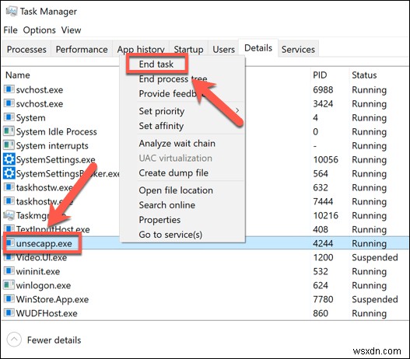Click the icon beside svchost.exe PID 6988
This screenshot has width=410, height=359.
(9, 89)
